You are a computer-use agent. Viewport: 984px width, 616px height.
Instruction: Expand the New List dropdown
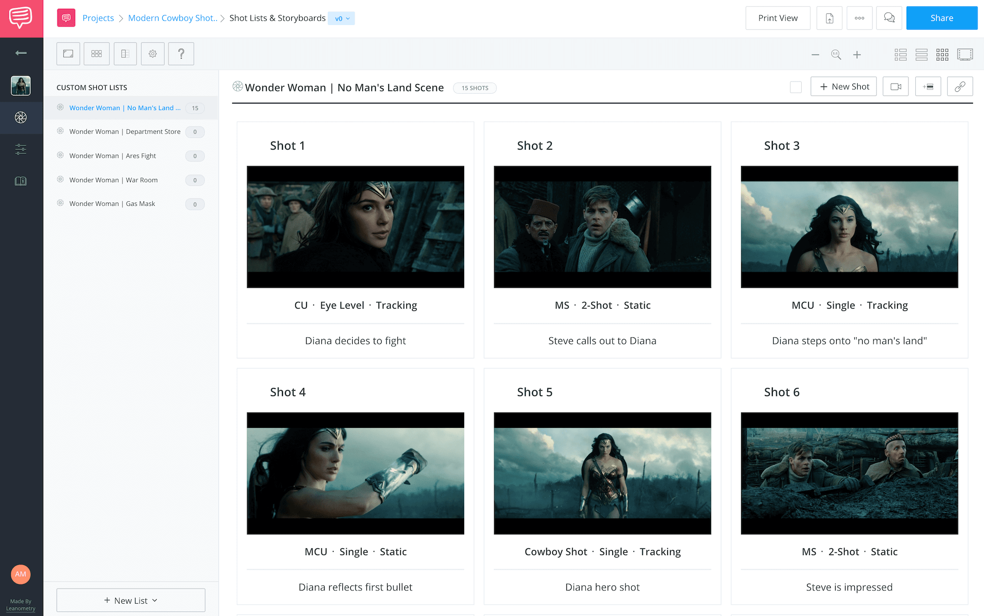click(131, 600)
